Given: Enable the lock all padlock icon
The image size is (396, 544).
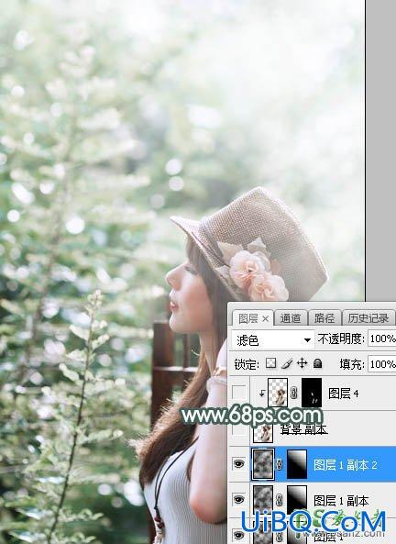Looking at the screenshot, I should (x=317, y=363).
